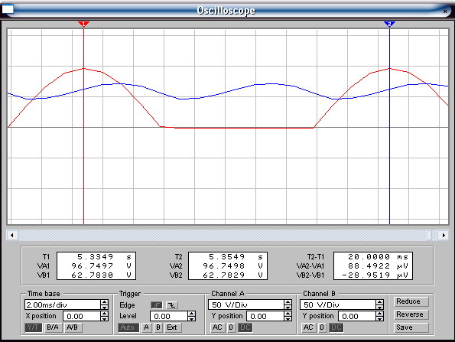Image resolution: width=455 pixels, height=342 pixels.
Task: Set Channel B coupling to AC
Action: point(308,327)
